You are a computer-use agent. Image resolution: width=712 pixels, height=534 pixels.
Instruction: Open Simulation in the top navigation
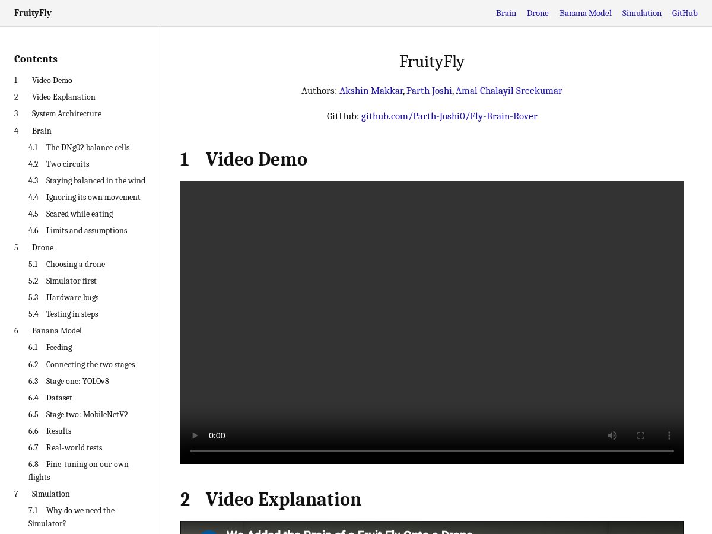(641, 13)
